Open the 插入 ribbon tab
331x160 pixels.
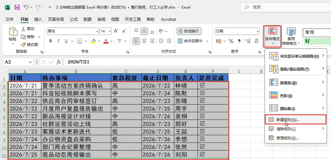(x=38, y=19)
